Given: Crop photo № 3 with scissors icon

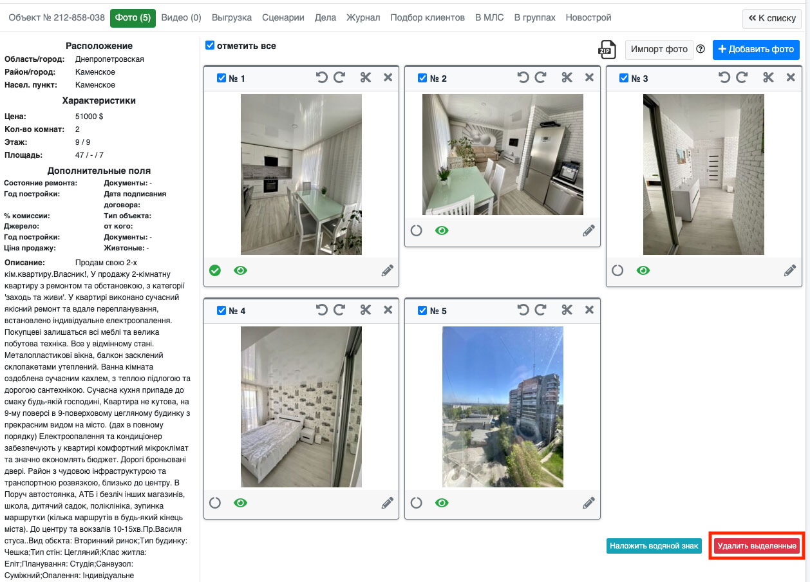Looking at the screenshot, I should tap(768, 78).
